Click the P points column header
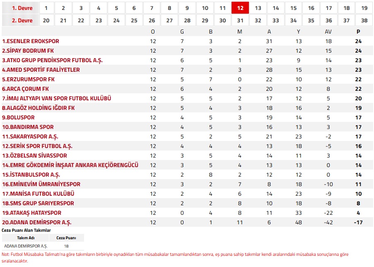The height and width of the screenshot is (267, 374). 358,32
